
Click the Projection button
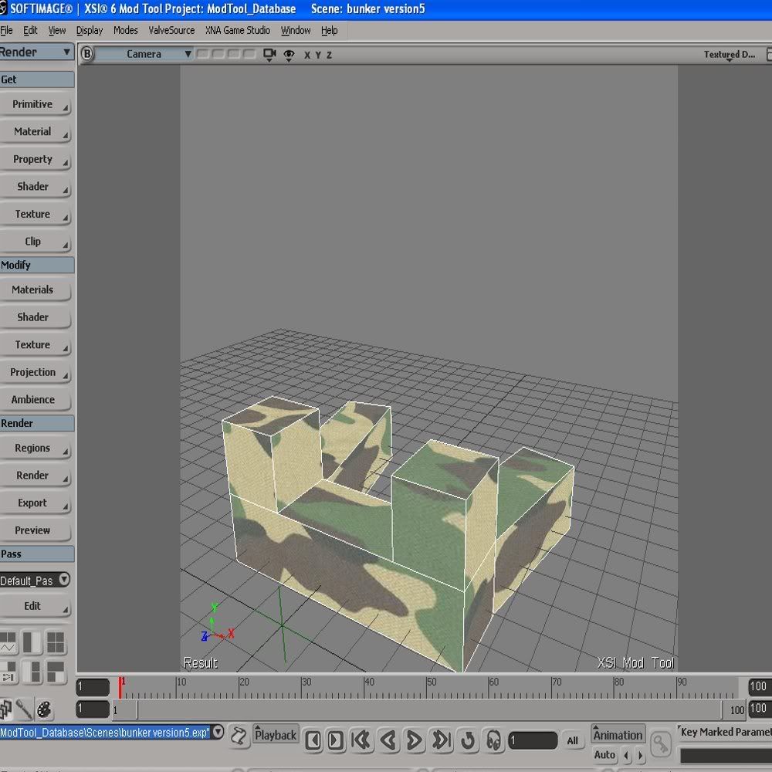35,372
